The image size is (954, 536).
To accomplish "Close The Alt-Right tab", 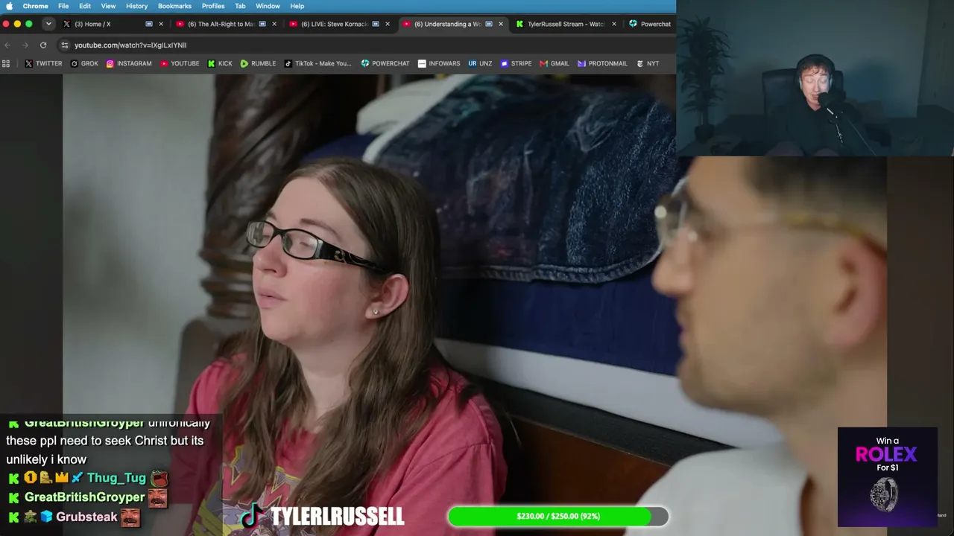I will pyautogui.click(x=274, y=24).
